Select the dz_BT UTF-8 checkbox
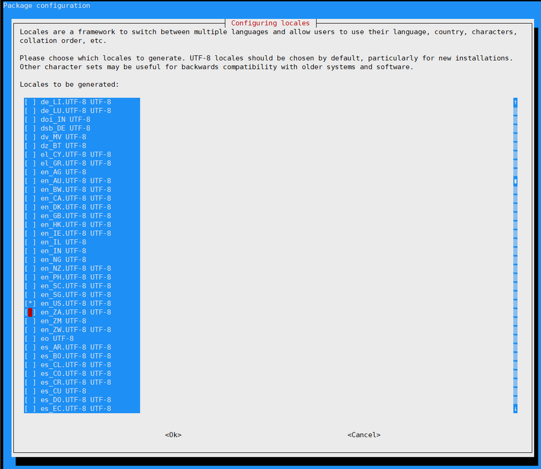Image resolution: width=541 pixels, height=469 pixels. pos(30,145)
